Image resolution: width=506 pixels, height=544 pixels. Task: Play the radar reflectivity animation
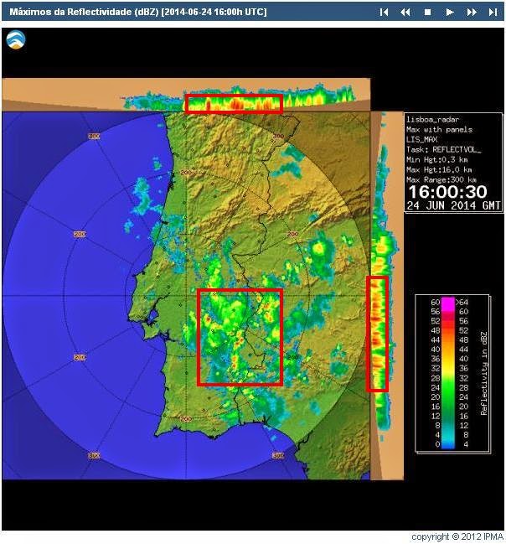click(x=450, y=12)
